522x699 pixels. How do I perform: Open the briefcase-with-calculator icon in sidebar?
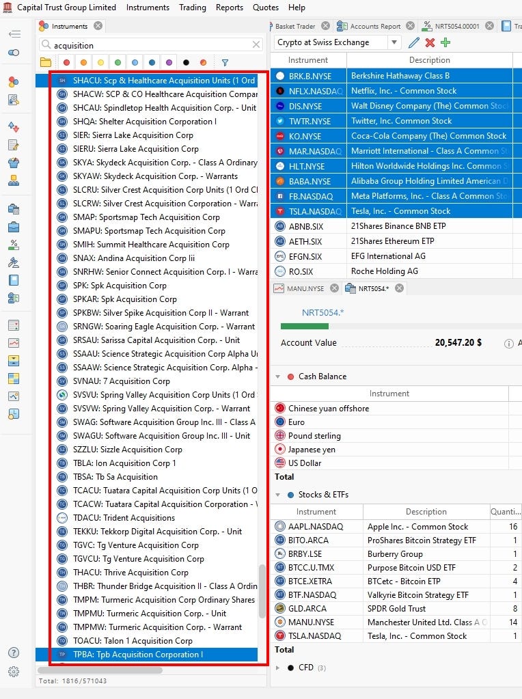14,209
